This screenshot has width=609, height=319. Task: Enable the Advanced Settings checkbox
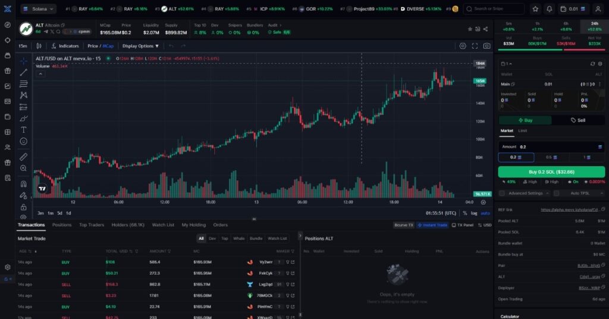(502, 193)
